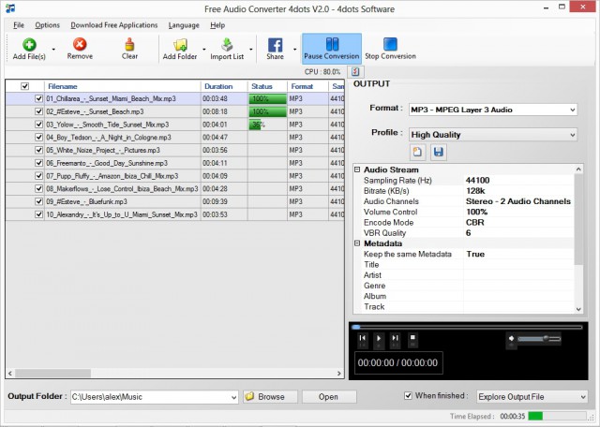
Task: Click the player next track button
Action: pyautogui.click(x=396, y=338)
